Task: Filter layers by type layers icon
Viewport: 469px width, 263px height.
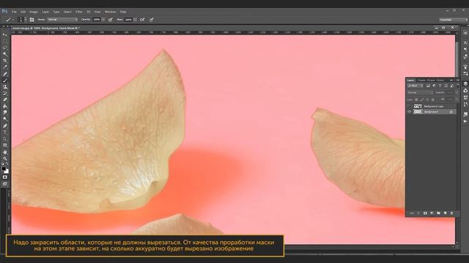Action: 440,86
